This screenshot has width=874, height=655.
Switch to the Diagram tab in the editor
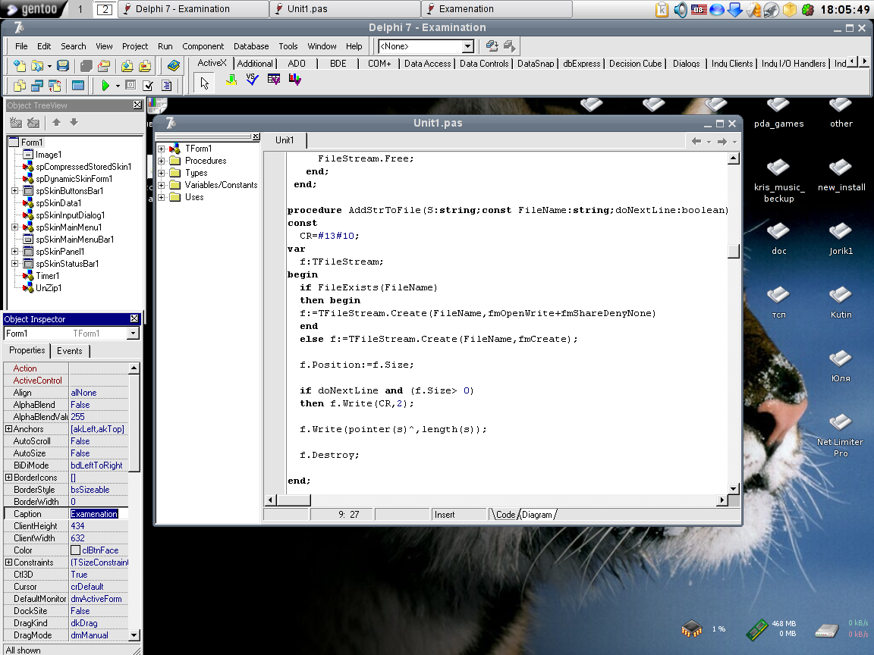pos(537,515)
